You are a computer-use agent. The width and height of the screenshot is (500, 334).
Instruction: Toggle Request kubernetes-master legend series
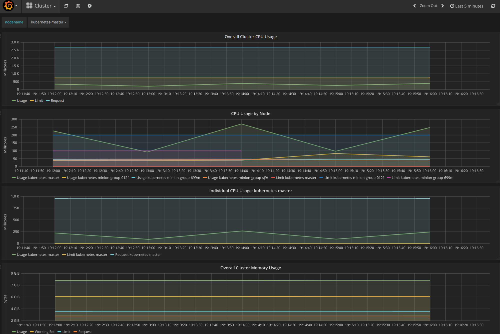[138, 255]
